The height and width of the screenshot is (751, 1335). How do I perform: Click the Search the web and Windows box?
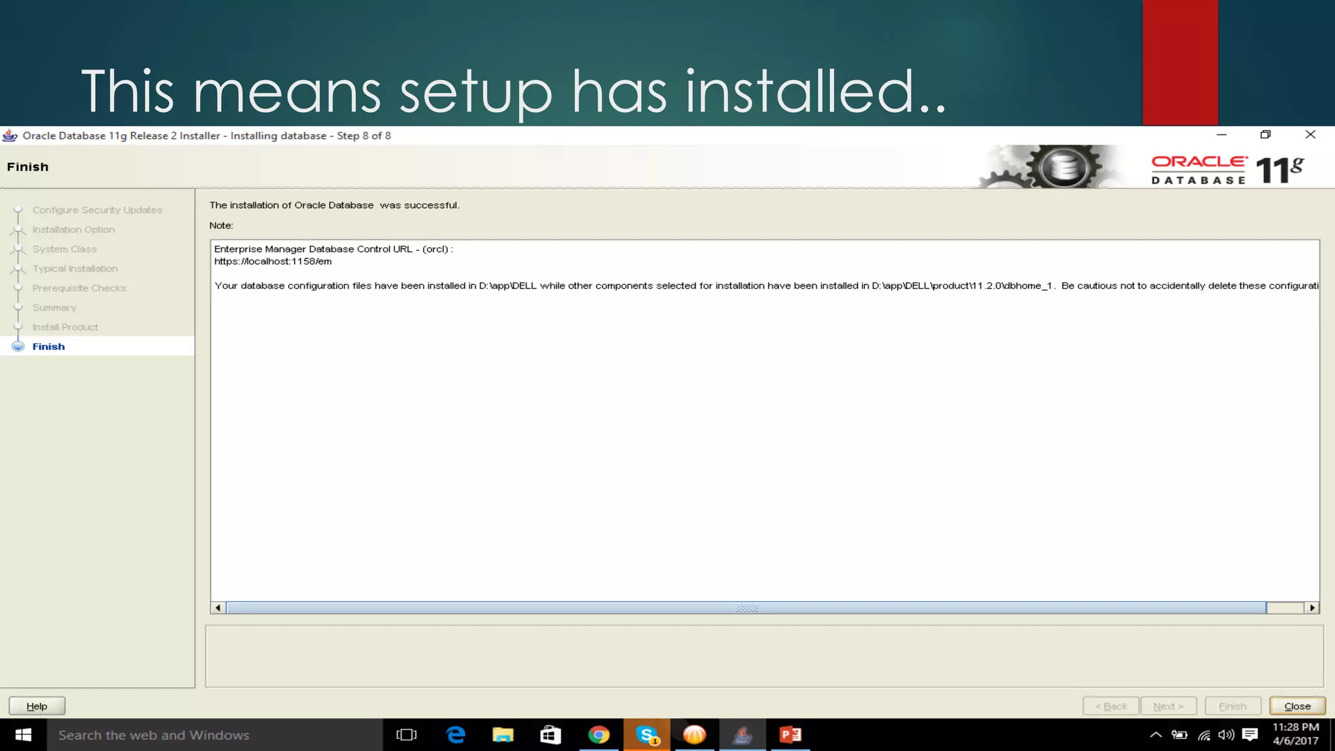(214, 735)
